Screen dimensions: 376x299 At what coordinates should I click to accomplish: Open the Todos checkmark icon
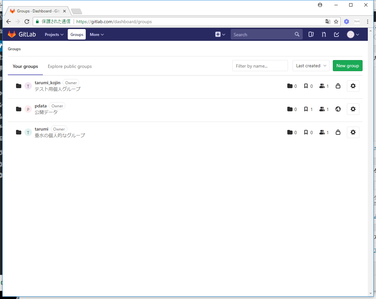pos(336,34)
